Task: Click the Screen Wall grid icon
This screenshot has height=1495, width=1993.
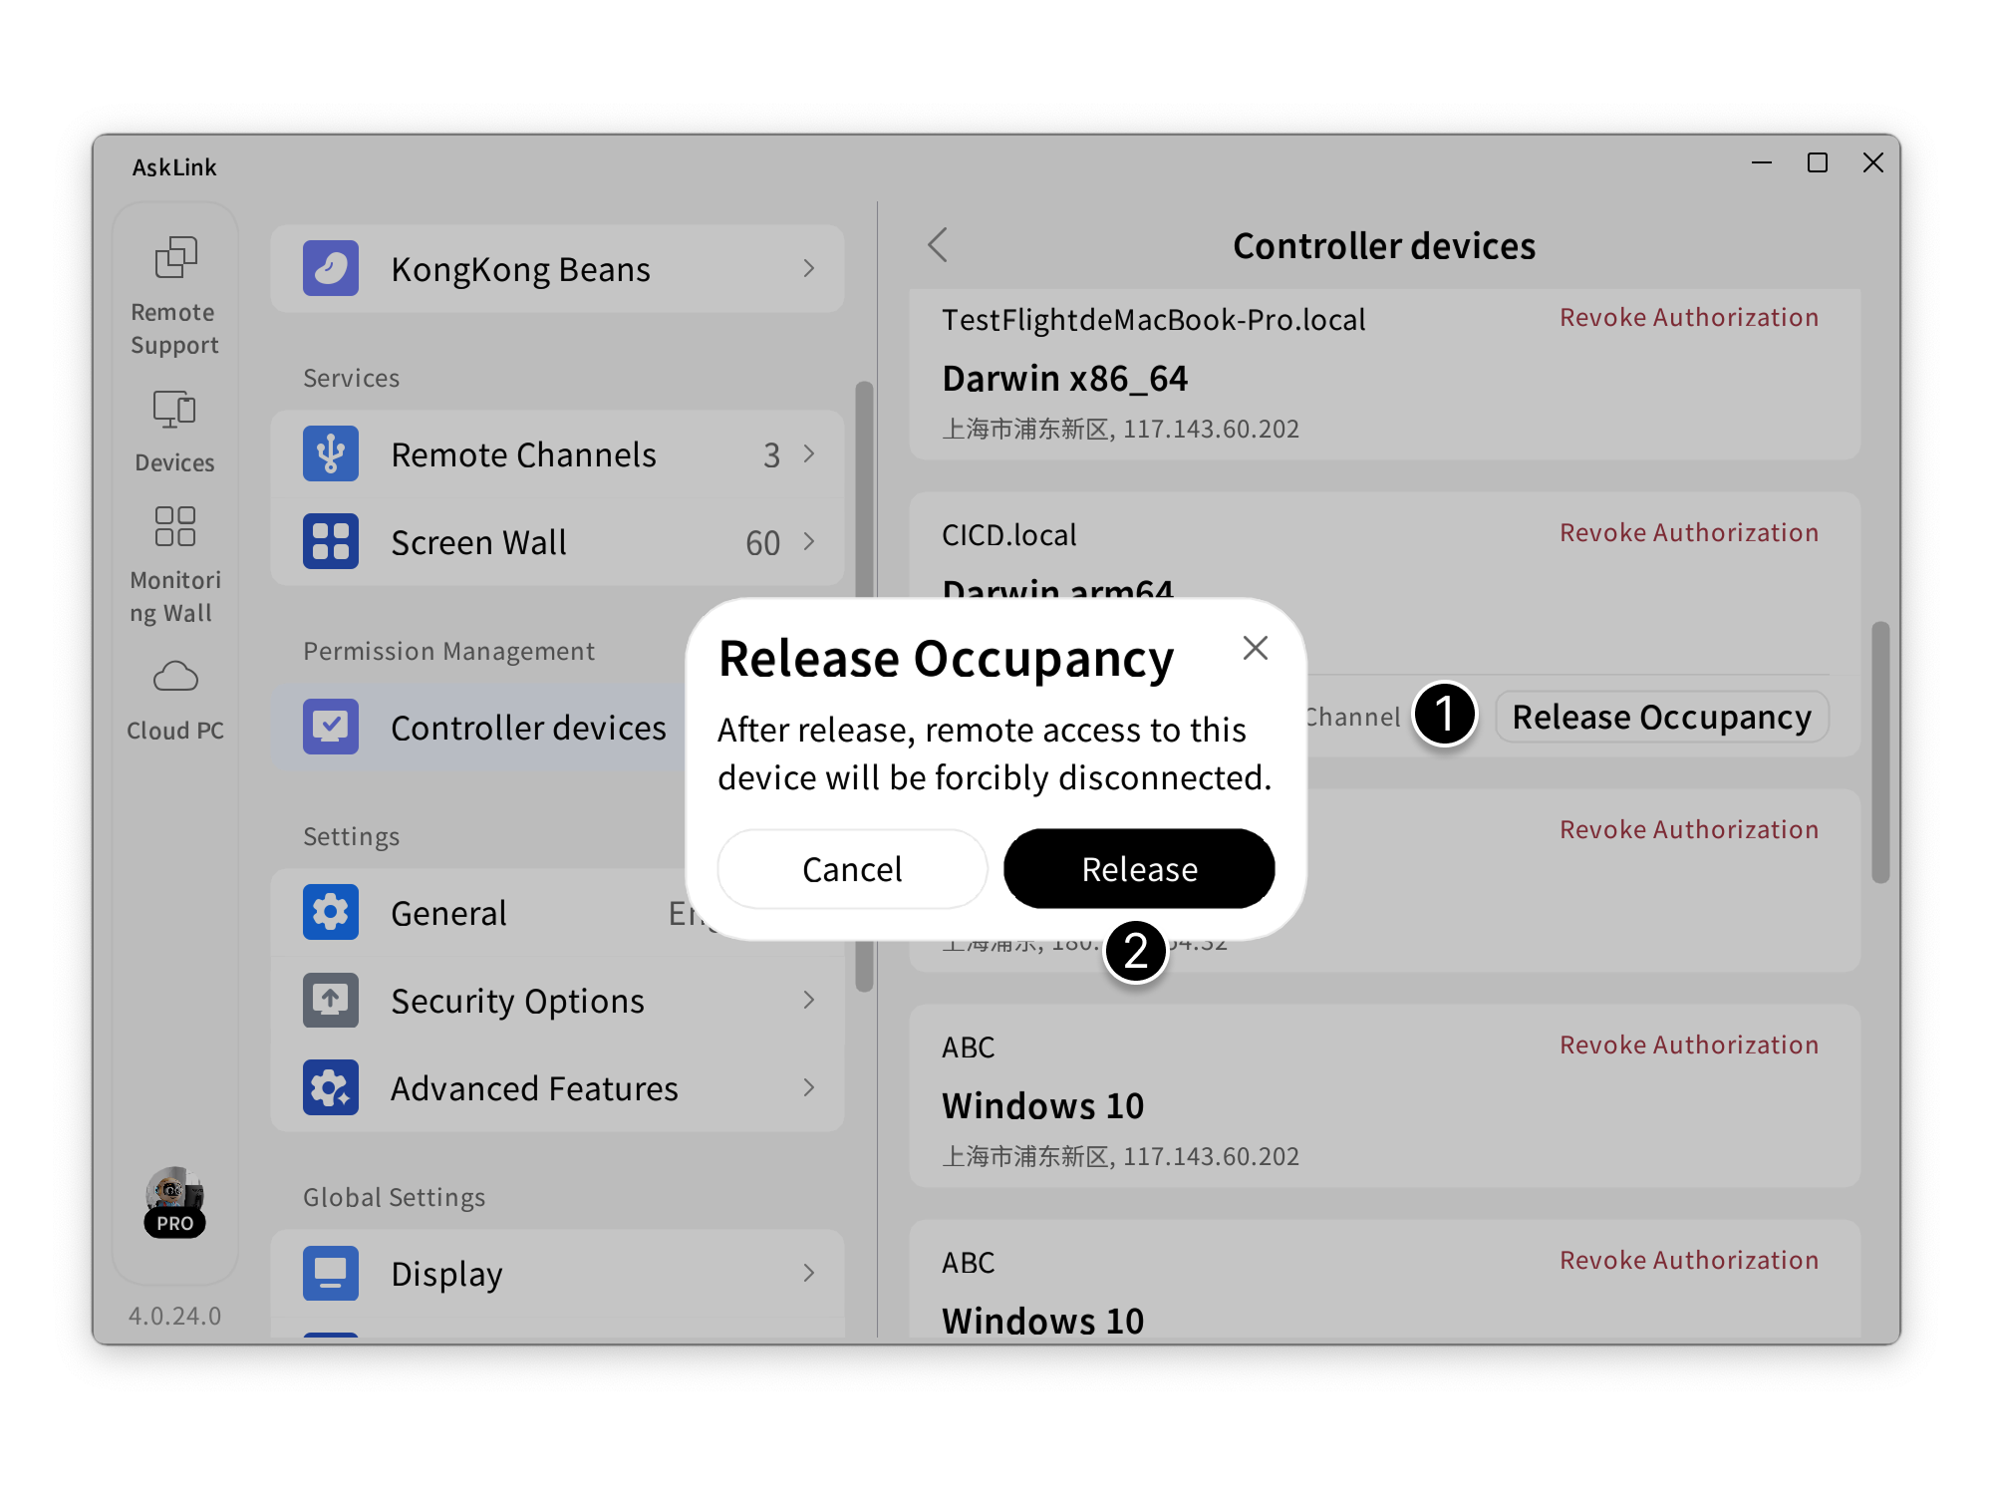Action: pyautogui.click(x=331, y=542)
